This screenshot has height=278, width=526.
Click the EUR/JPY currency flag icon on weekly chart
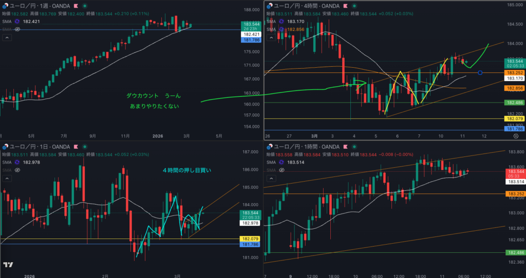pos(4,5)
